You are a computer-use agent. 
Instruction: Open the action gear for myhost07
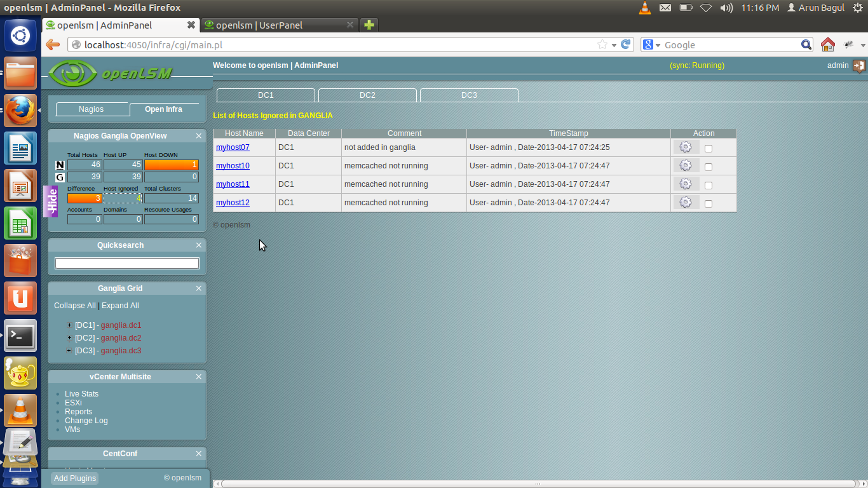click(x=685, y=146)
